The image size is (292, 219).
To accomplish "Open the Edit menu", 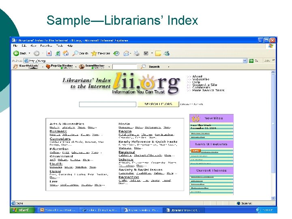I will click(x=24, y=45).
